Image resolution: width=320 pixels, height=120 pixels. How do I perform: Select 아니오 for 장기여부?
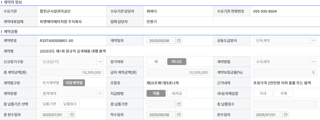pos(177,62)
